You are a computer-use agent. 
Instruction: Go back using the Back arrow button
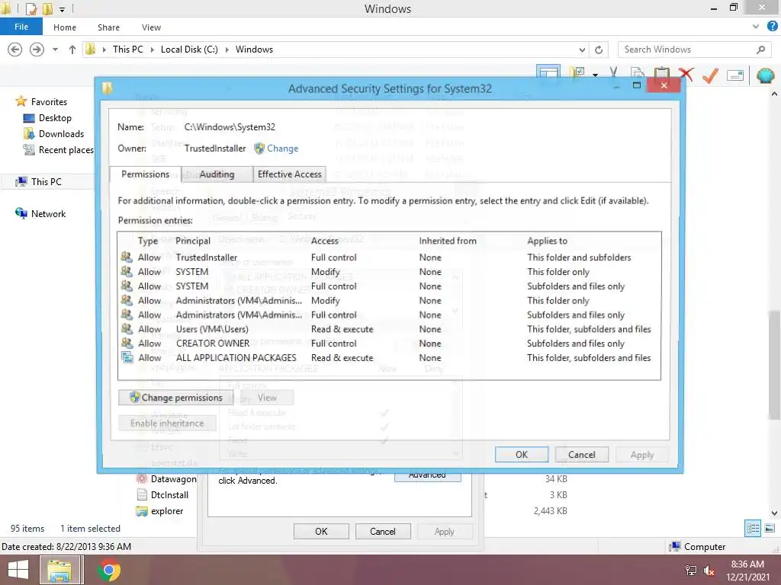click(x=15, y=50)
